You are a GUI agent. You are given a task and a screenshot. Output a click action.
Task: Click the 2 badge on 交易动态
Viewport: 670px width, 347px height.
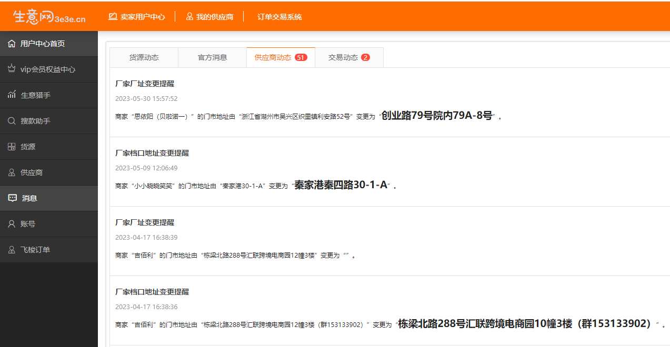[366, 57]
